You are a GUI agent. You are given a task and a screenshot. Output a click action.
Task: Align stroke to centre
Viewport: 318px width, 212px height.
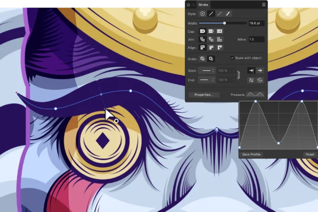202,48
